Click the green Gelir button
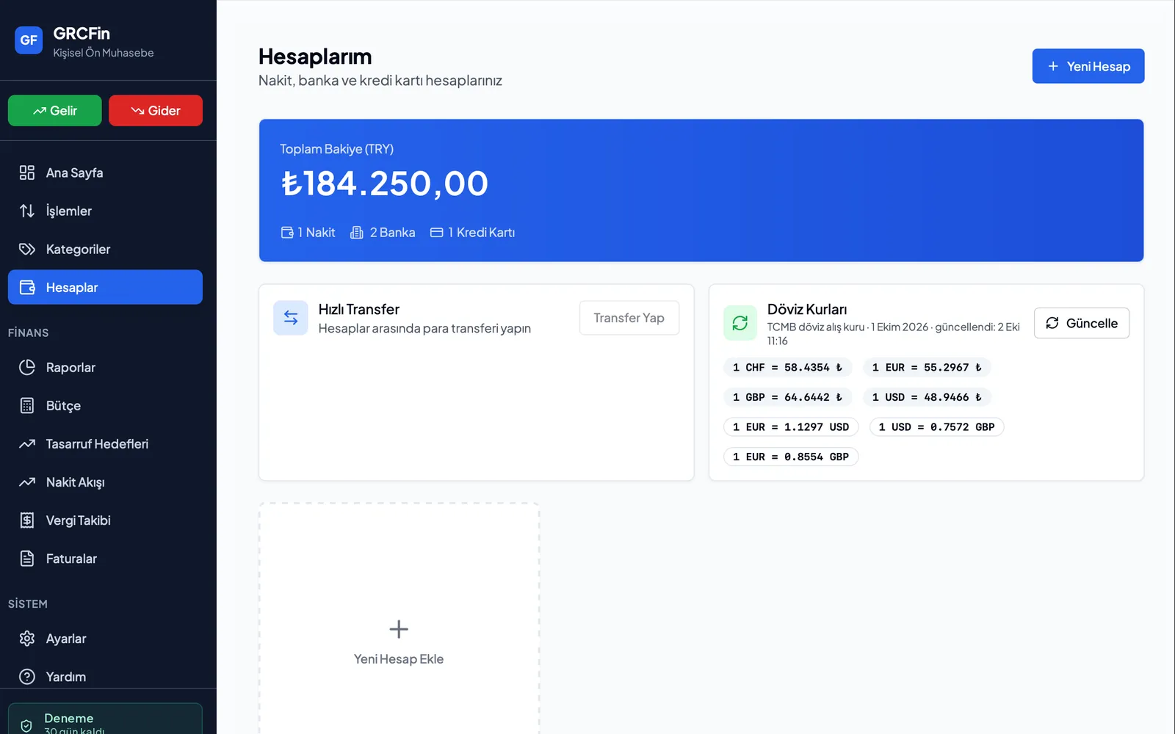Viewport: 1175px width, 734px height. 55,110
